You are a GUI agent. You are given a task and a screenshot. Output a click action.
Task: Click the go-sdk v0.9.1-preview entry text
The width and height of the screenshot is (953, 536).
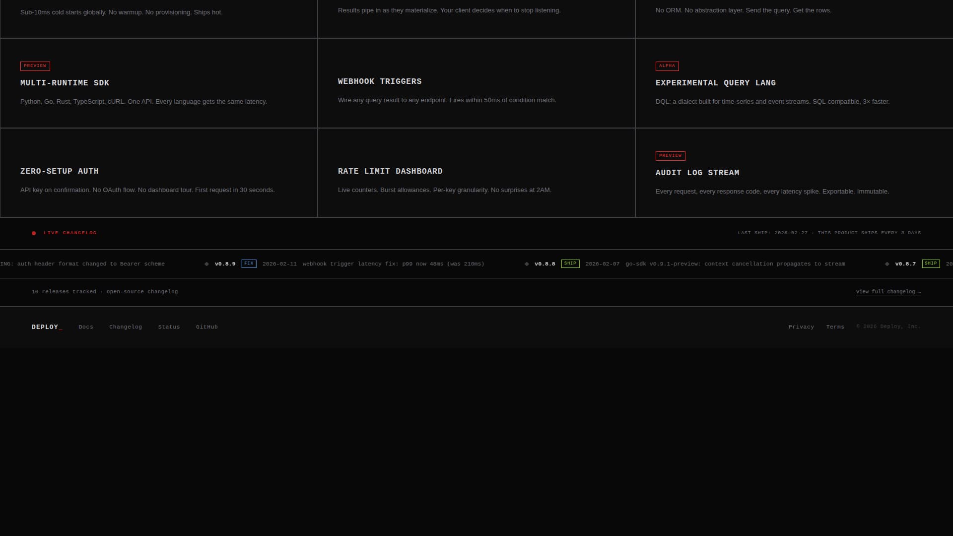735,264
